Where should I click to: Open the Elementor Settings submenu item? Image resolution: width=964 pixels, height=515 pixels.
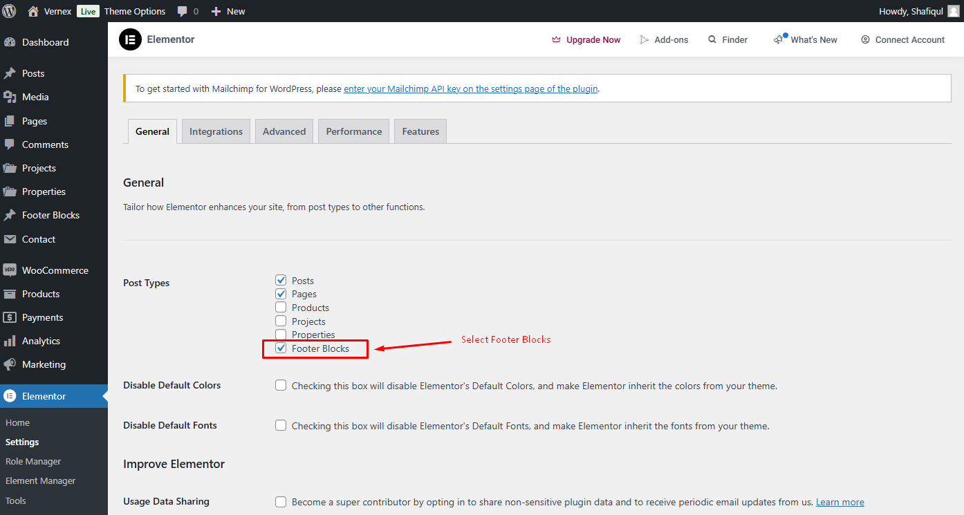(x=22, y=442)
